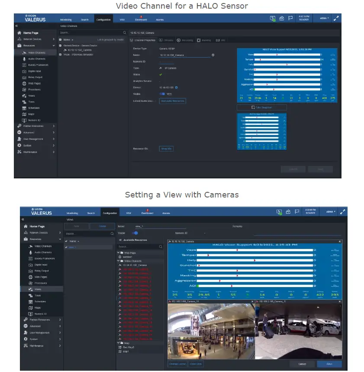Screen dimensions: 364x372
Task: Collapse Video Channels folder in Available Resources
Action: pos(118,261)
